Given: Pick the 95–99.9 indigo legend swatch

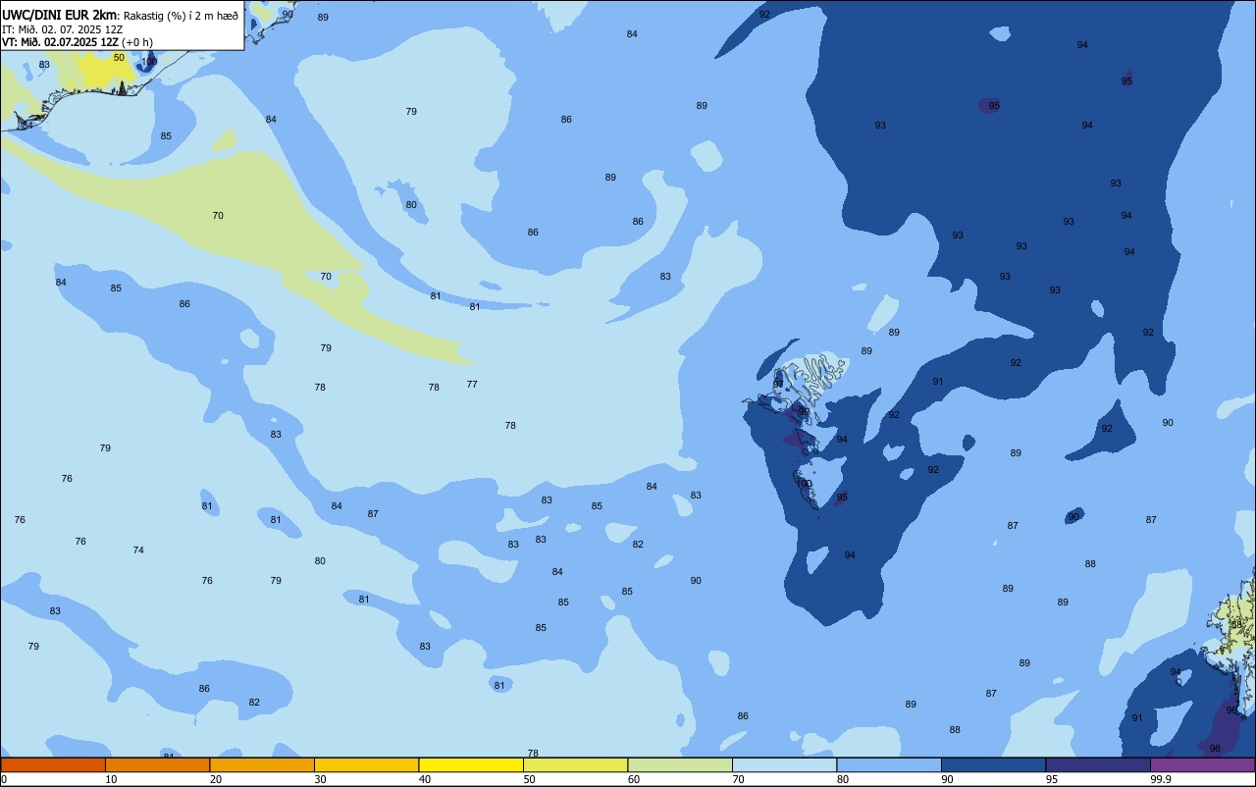Looking at the screenshot, I should coord(1098,764).
